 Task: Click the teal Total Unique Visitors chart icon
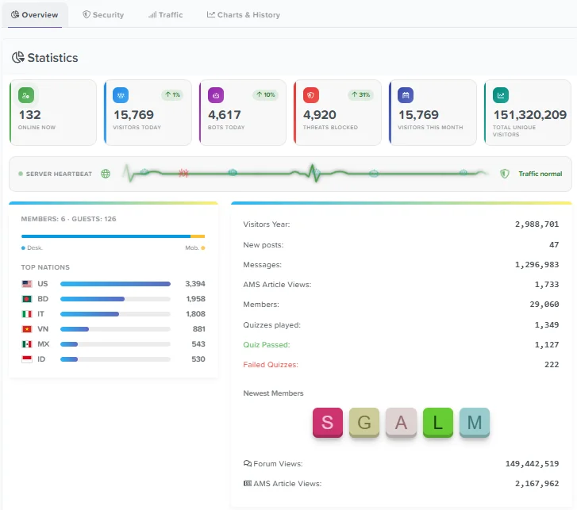501,95
